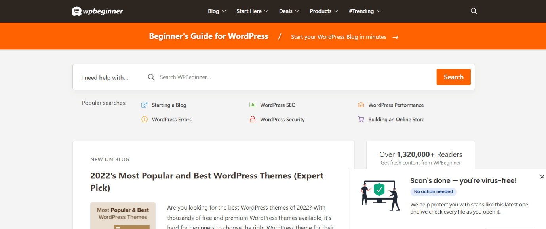Viewport: 546px width, 229px height.
Task: Click the Popular searches: label
Action: (x=104, y=103)
